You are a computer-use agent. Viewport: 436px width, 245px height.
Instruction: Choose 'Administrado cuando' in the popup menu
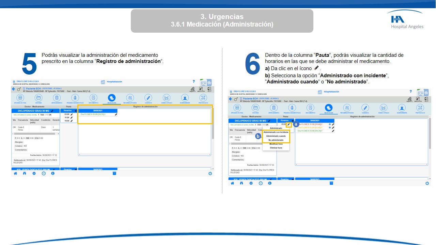tap(276, 136)
